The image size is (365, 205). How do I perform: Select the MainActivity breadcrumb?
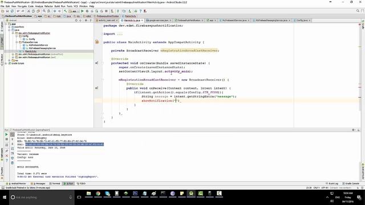pos(129,16)
